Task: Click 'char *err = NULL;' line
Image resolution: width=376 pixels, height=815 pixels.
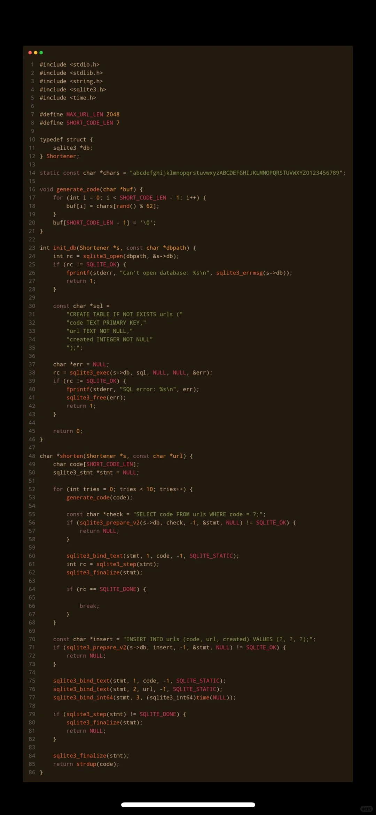Action: click(x=81, y=364)
